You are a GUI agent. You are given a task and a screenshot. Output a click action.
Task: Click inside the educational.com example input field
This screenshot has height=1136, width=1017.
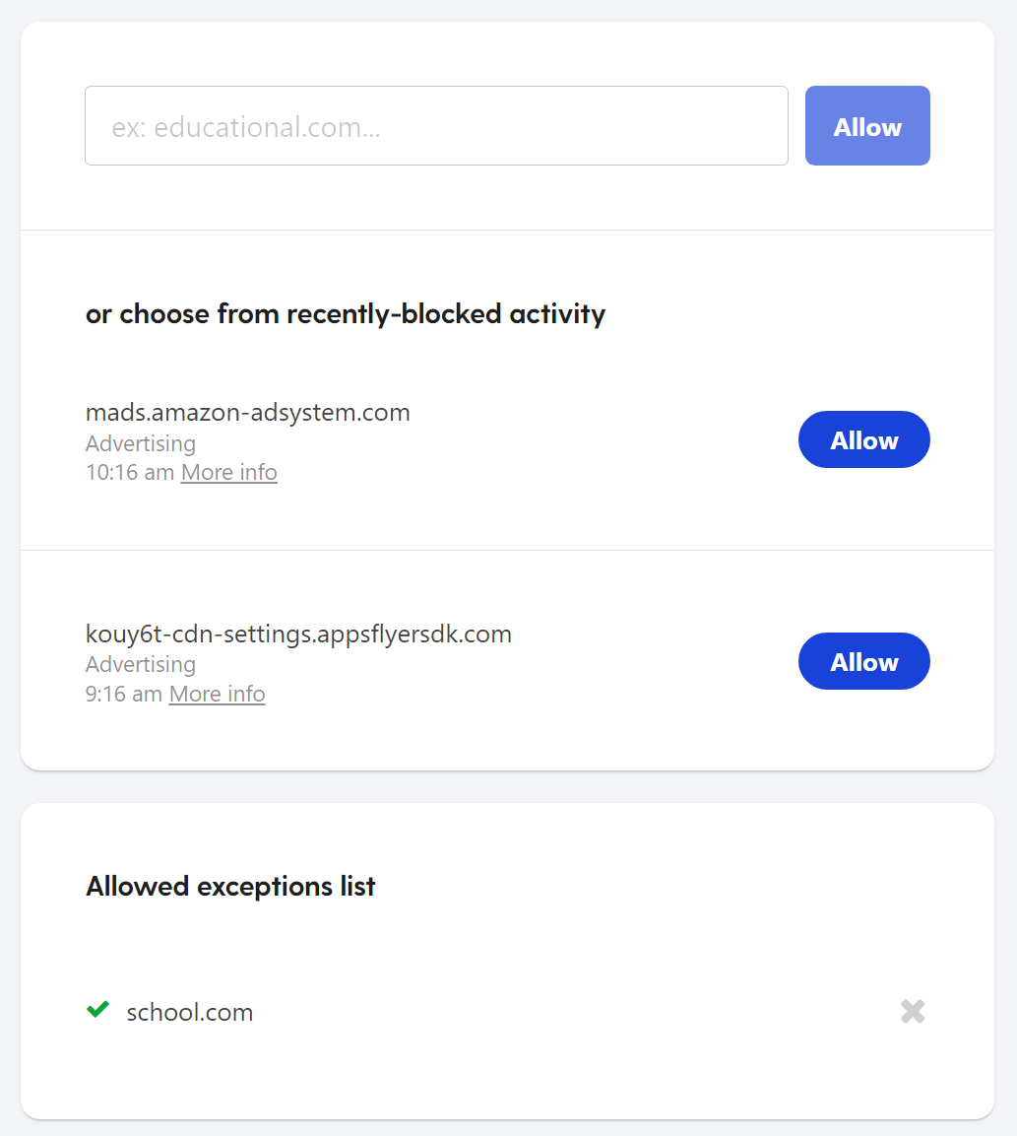tap(436, 125)
